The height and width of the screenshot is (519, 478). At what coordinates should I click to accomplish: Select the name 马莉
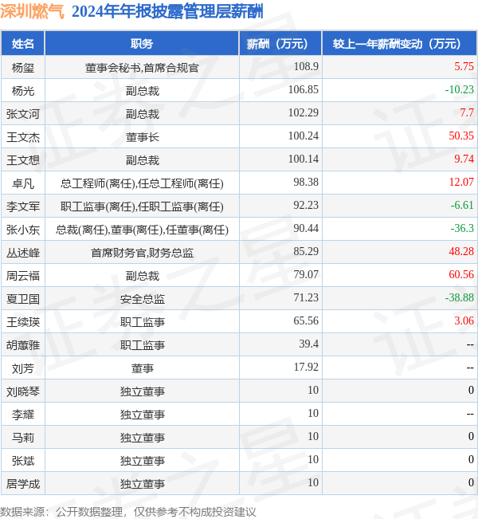point(23,438)
